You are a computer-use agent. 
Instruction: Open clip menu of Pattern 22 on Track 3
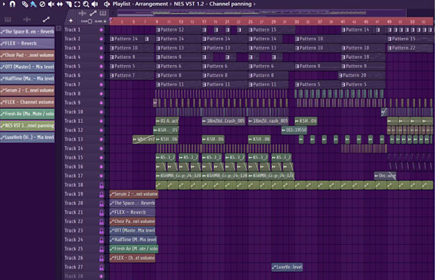[x=389, y=48]
